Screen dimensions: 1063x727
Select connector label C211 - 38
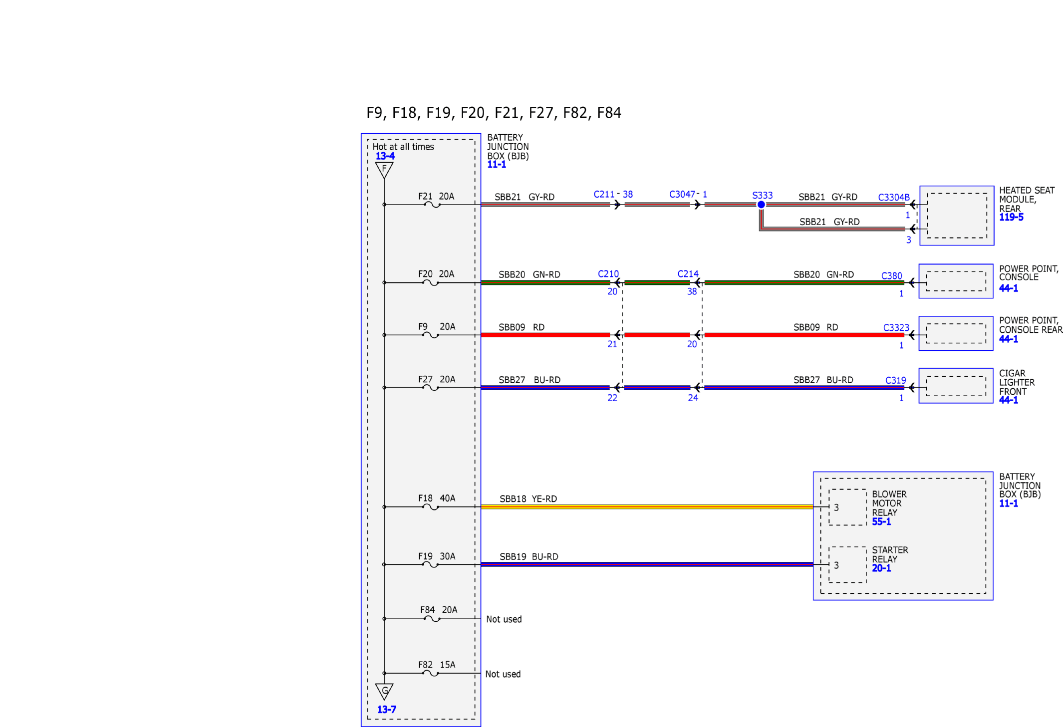point(613,195)
